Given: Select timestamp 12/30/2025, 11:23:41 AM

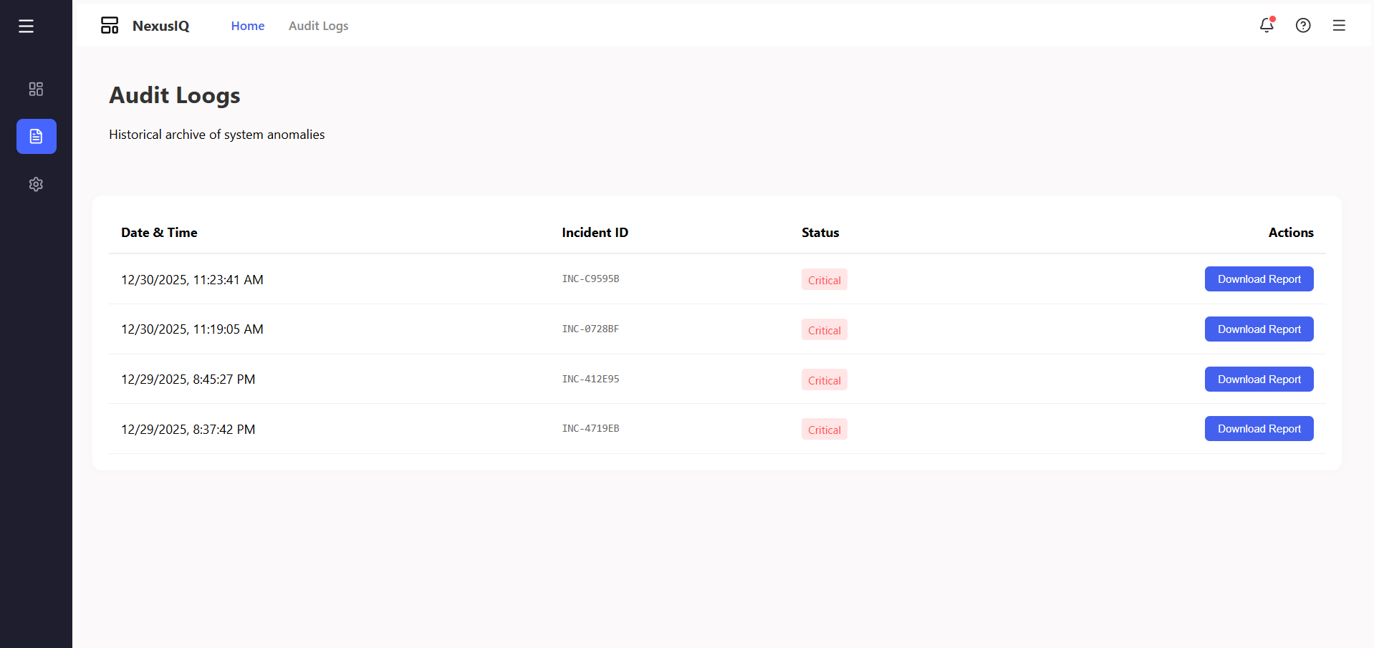Looking at the screenshot, I should coord(192,280).
